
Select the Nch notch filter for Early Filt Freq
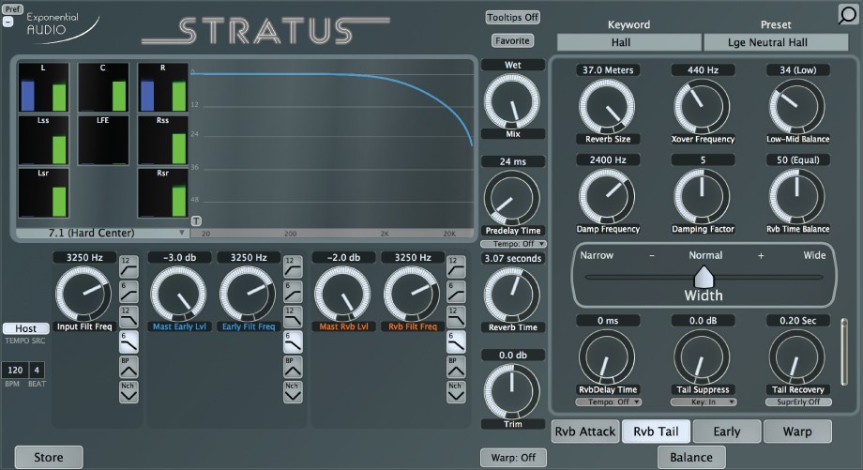[x=293, y=392]
